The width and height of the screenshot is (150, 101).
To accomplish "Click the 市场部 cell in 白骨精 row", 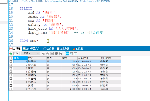I will [x=110, y=72].
